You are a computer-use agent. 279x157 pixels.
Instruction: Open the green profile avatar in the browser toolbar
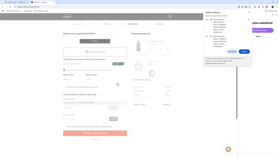click(272, 7)
